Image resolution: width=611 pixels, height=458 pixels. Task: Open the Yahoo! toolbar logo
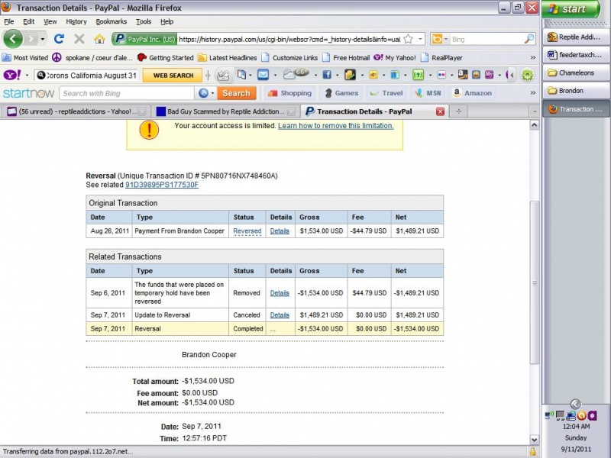[12, 75]
